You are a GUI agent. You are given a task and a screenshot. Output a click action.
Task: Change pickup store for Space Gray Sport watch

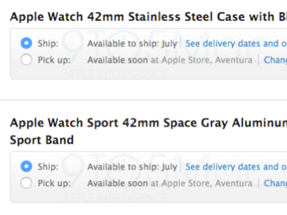pos(275,183)
